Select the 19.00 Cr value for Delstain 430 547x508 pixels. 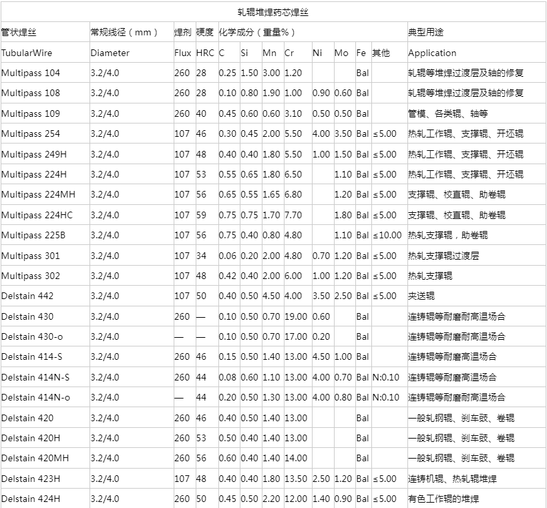pyautogui.click(x=296, y=316)
